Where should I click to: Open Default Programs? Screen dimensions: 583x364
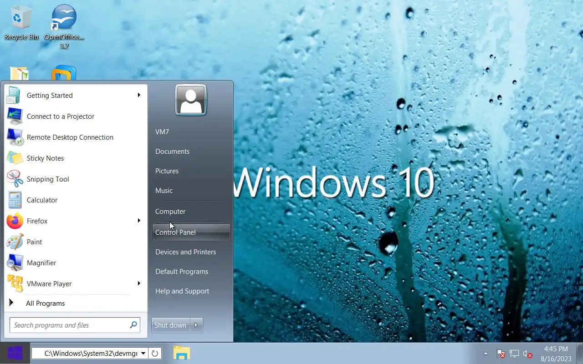(x=182, y=271)
